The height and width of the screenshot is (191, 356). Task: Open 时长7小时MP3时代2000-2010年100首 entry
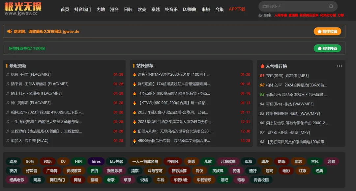(x=173, y=74)
